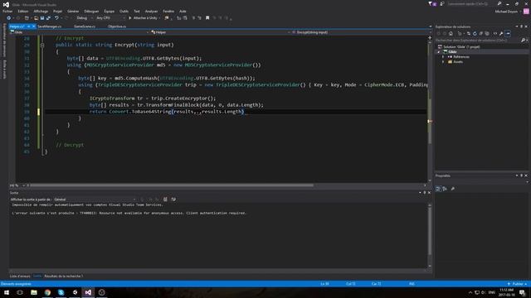Click the Save file toolbar icon
This screenshot has height=298, width=531.
(42, 18)
